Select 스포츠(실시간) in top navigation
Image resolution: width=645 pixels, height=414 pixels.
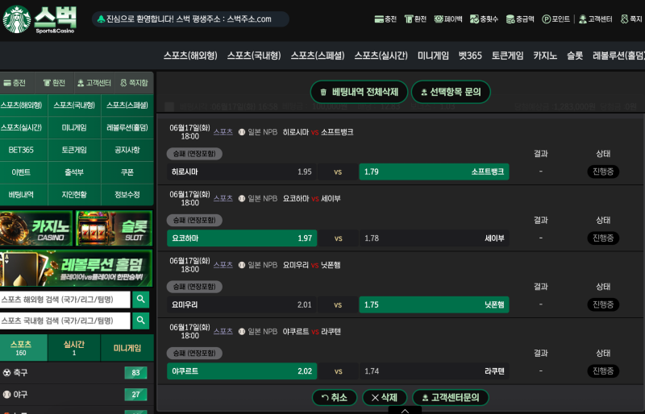(x=381, y=56)
